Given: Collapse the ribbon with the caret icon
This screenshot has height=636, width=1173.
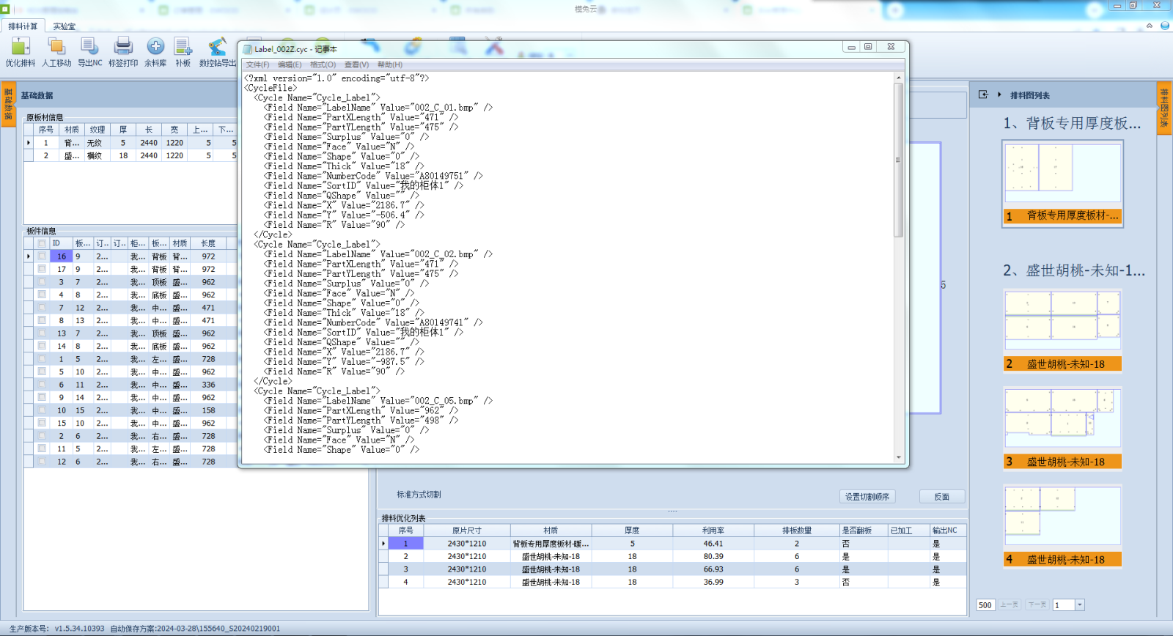Looking at the screenshot, I should tap(1150, 26).
